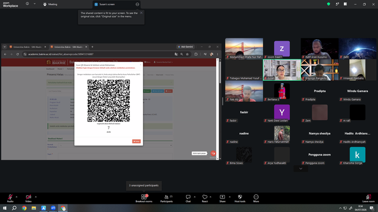
Task: Open Windows Start menu
Action: 5,208
